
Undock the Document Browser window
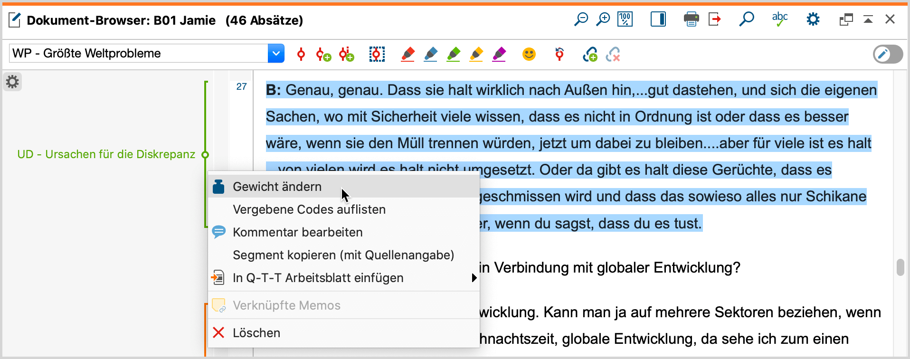coord(846,19)
